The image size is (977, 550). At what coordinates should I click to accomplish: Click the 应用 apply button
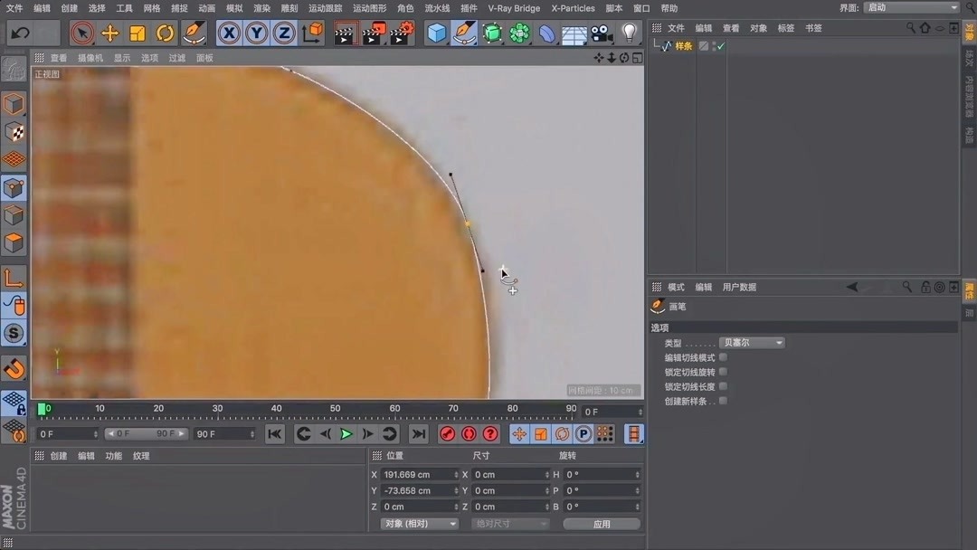[x=602, y=523]
